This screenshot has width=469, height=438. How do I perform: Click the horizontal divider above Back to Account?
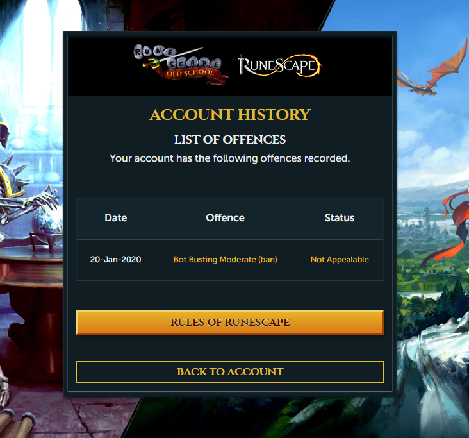[230, 348]
